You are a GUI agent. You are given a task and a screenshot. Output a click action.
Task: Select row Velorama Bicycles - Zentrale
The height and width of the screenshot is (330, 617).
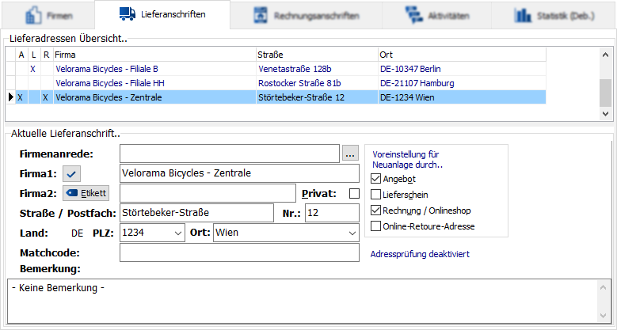(276, 97)
